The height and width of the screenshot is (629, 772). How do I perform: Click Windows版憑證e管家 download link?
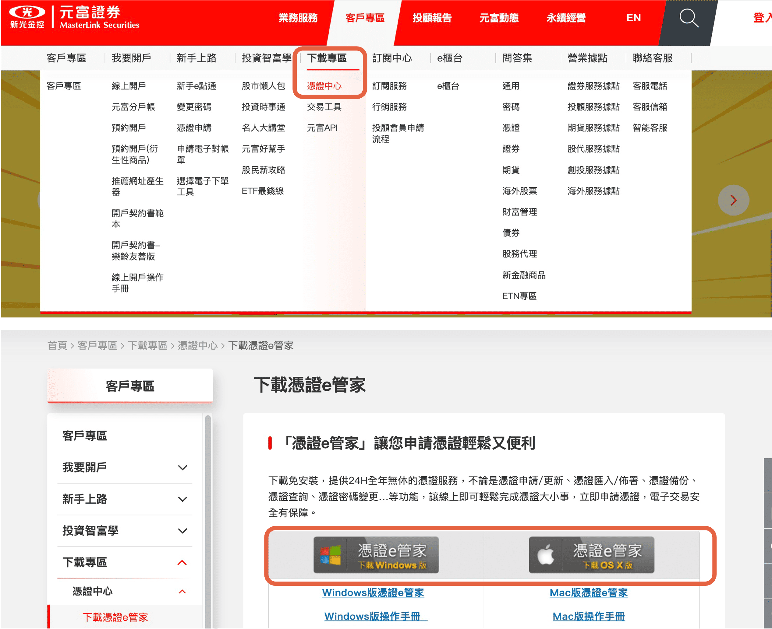click(x=373, y=593)
